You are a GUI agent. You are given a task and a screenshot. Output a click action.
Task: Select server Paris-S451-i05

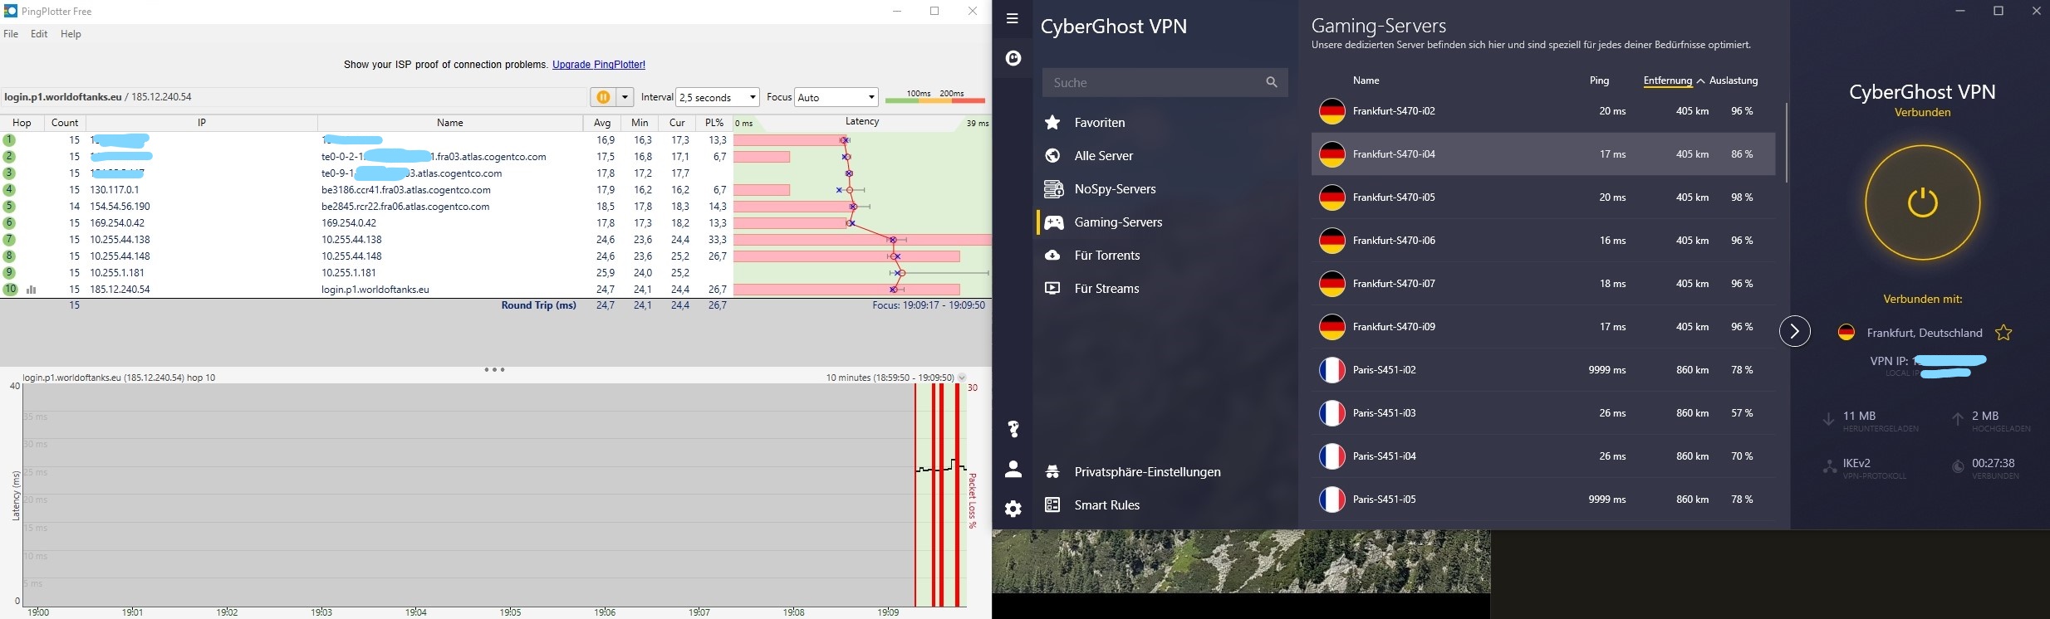(x=1543, y=500)
